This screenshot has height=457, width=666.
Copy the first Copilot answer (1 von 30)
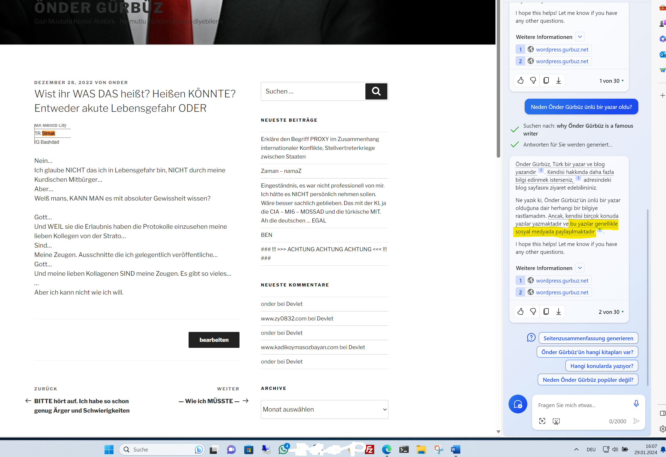546,80
